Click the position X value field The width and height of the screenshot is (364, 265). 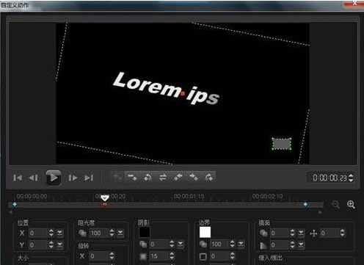click(x=38, y=233)
